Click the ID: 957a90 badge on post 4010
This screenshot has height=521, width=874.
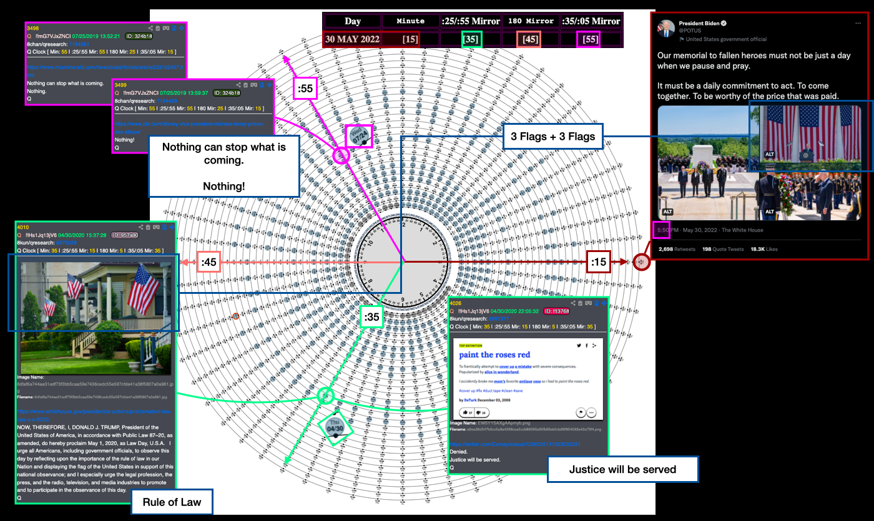click(125, 235)
